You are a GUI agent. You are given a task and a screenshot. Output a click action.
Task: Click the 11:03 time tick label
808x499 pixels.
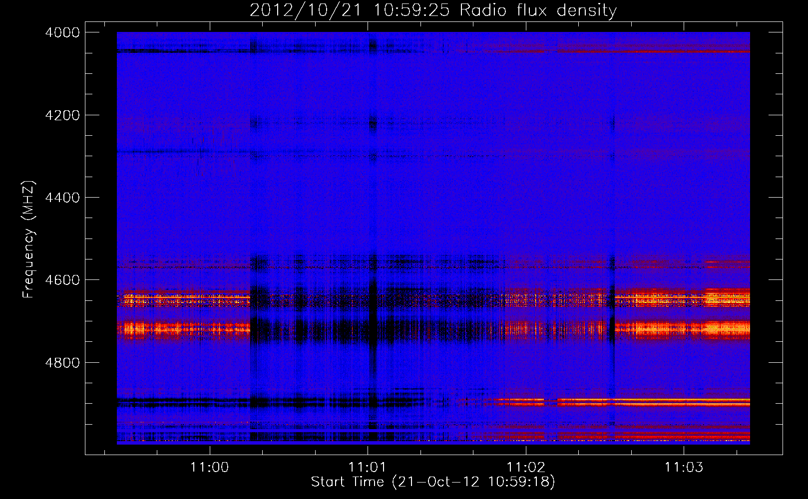click(x=684, y=467)
